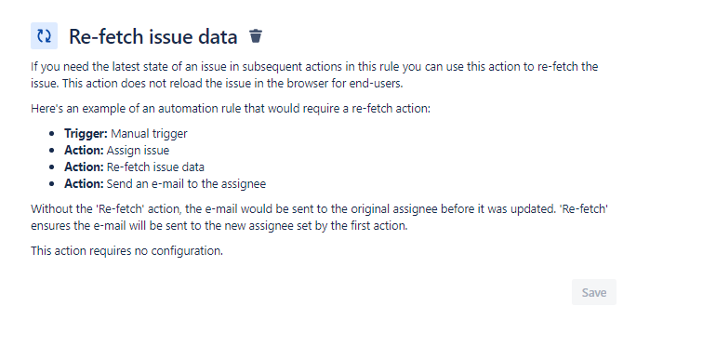The width and height of the screenshot is (716, 360).
Task: Click the line starting "Without the 'Re-fetch' action"
Action: (x=319, y=208)
